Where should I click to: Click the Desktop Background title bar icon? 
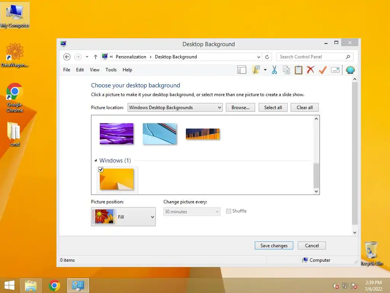coord(64,44)
